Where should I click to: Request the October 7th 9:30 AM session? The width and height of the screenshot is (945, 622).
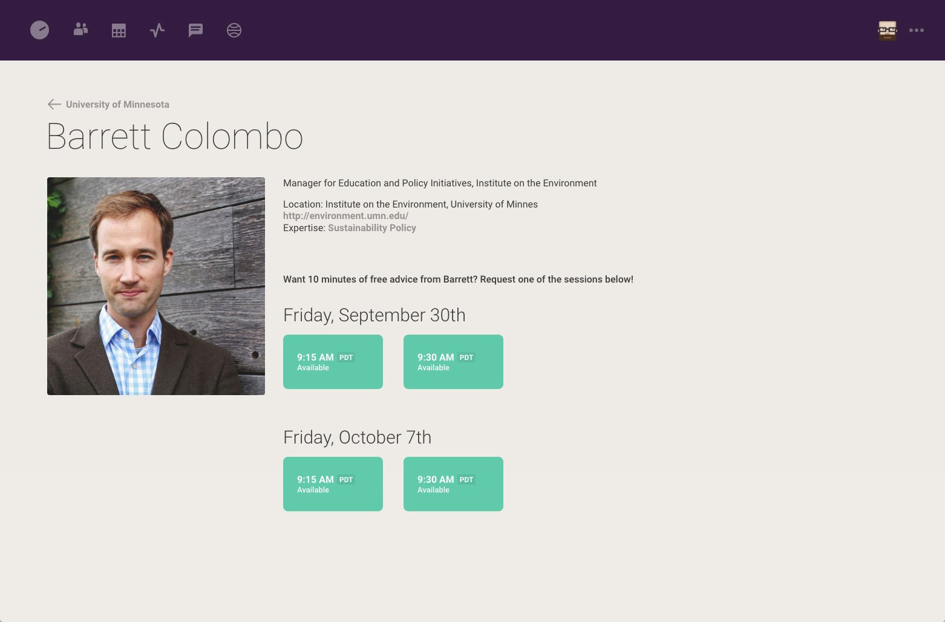click(x=453, y=484)
